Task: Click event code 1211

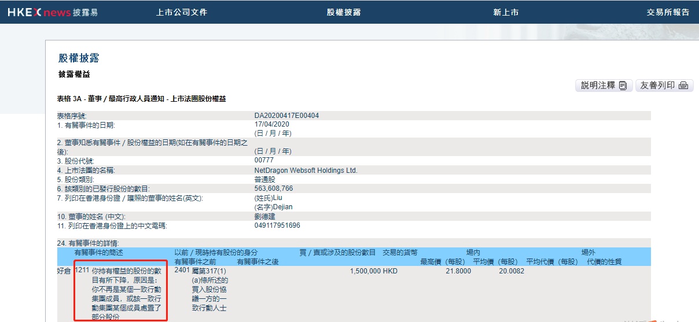Action: (82, 270)
